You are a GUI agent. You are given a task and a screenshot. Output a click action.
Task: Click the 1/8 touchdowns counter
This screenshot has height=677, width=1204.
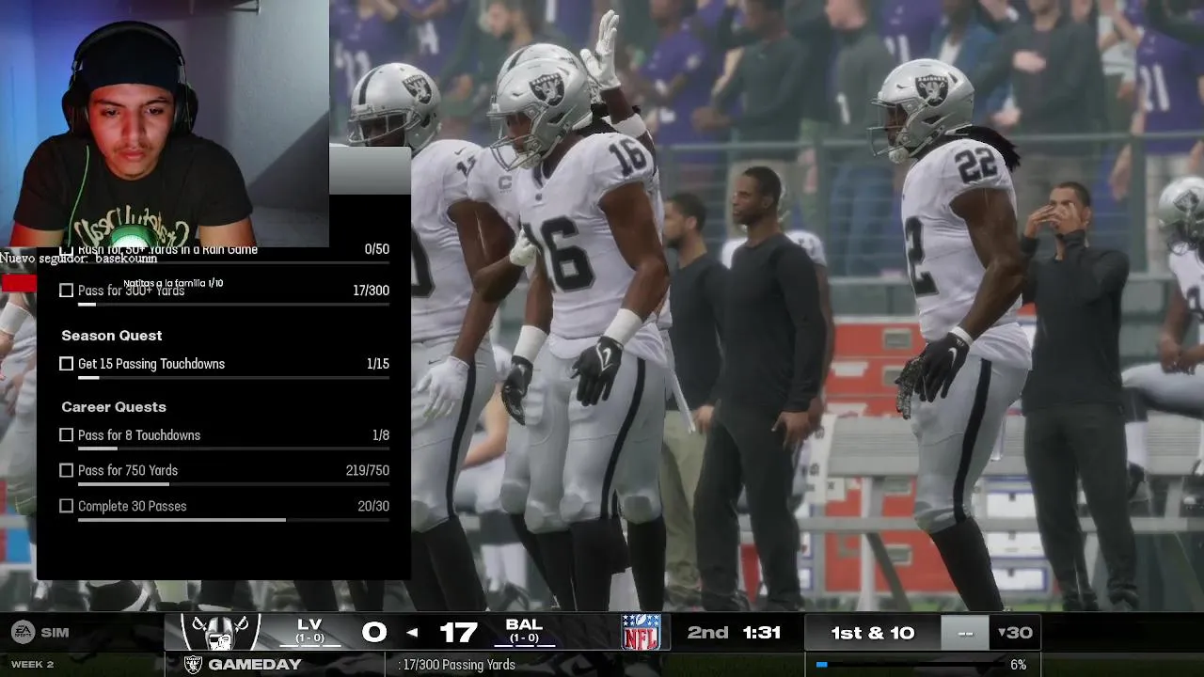pos(381,435)
